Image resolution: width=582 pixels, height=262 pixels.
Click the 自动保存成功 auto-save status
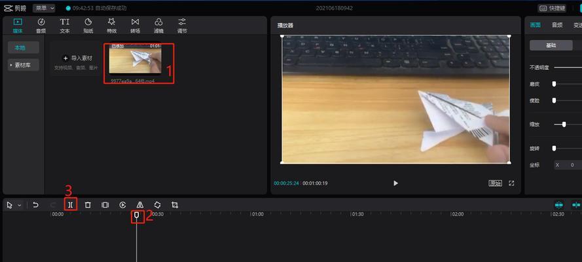[x=111, y=8]
